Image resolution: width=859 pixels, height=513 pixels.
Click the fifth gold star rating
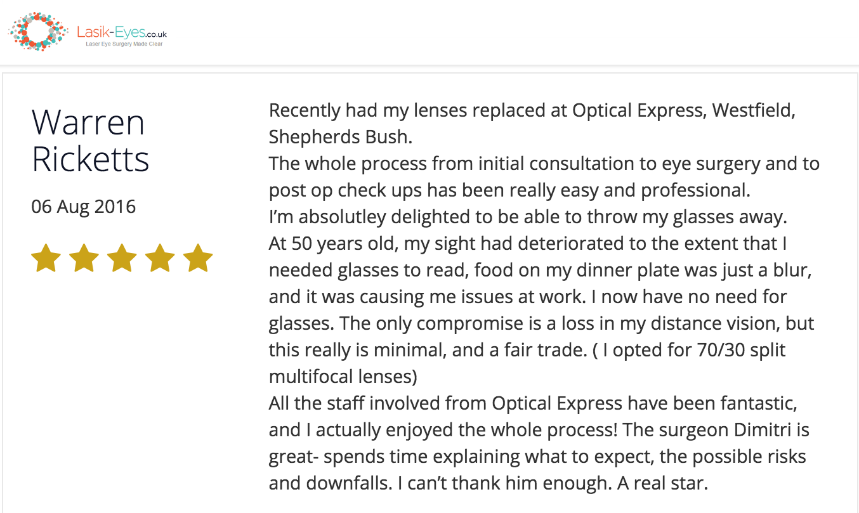198,258
